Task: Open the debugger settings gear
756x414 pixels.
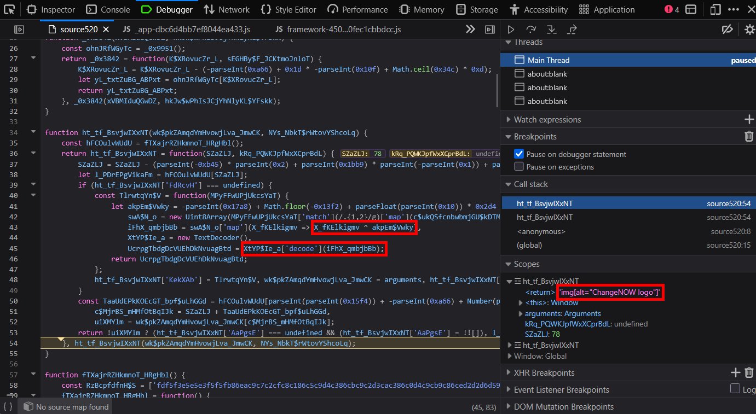Action: click(749, 30)
